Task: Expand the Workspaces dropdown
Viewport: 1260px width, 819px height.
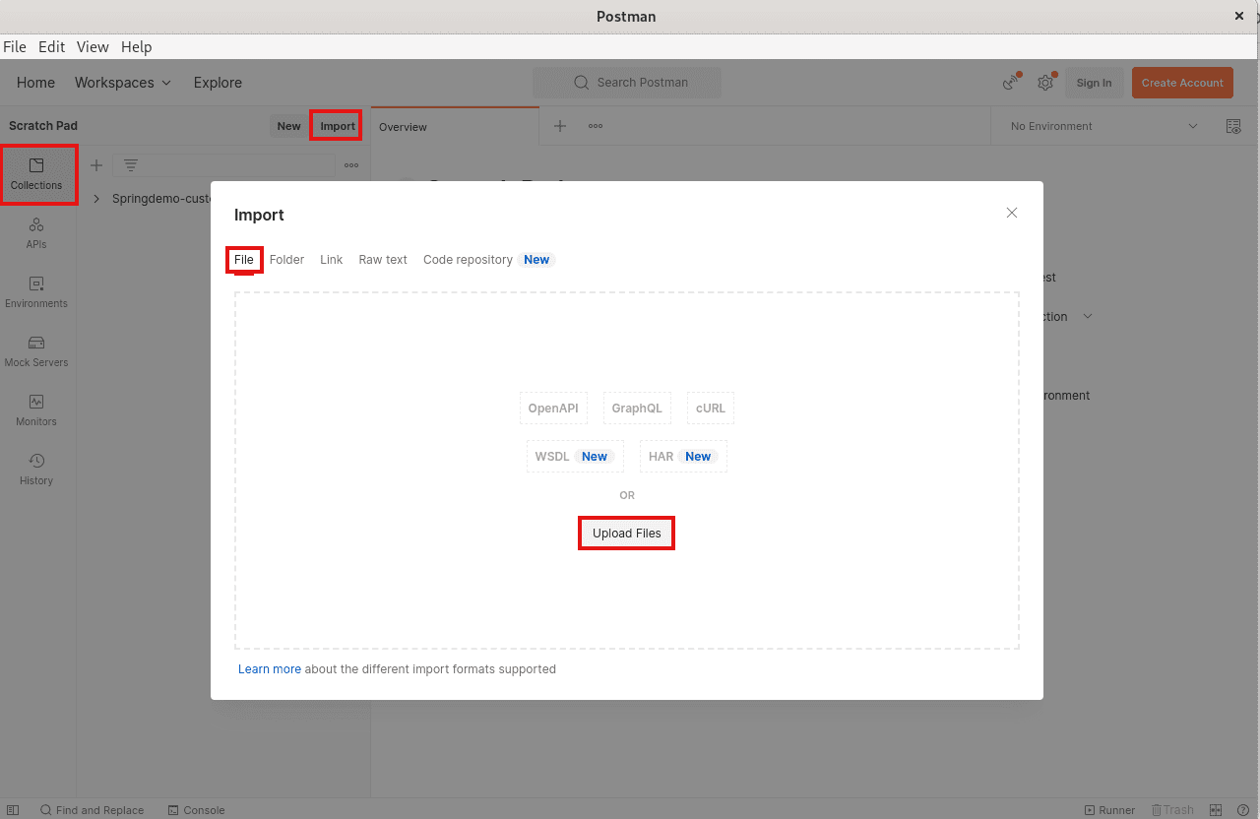Action: 123,83
